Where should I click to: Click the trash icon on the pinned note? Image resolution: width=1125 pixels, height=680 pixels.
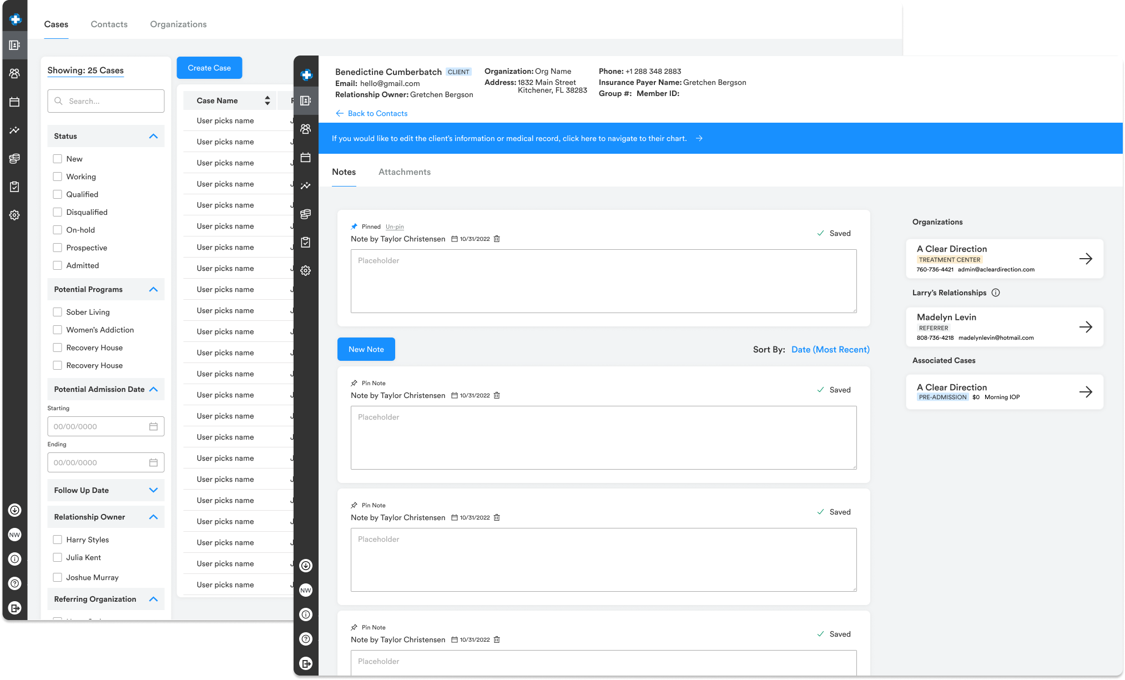(497, 239)
